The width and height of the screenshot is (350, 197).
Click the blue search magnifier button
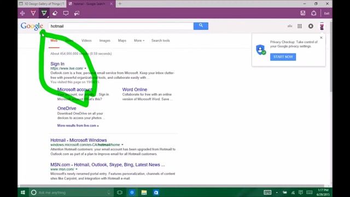coord(201,26)
